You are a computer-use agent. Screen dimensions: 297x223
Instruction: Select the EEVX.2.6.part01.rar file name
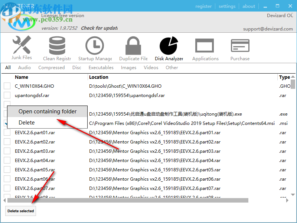35,133
